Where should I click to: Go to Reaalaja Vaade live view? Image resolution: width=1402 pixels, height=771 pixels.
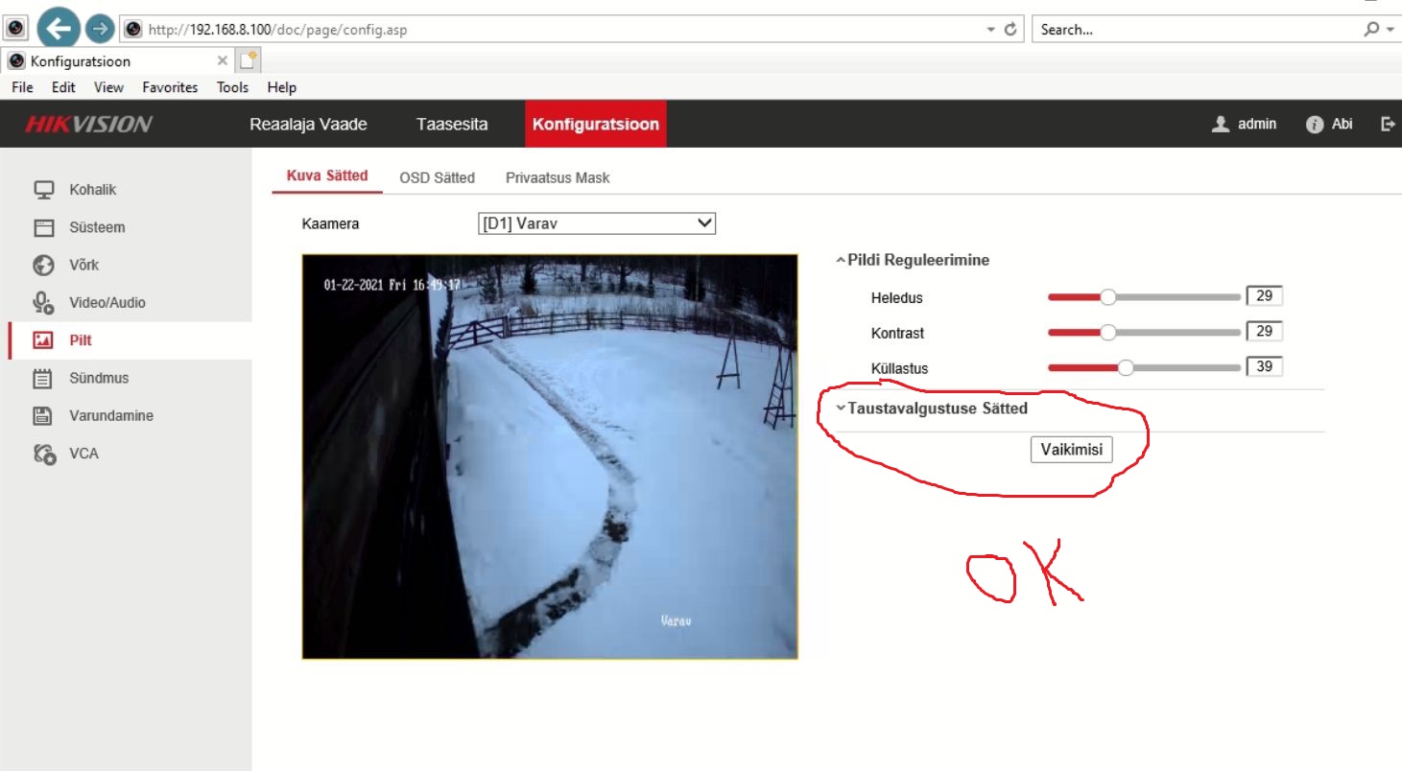[308, 125]
